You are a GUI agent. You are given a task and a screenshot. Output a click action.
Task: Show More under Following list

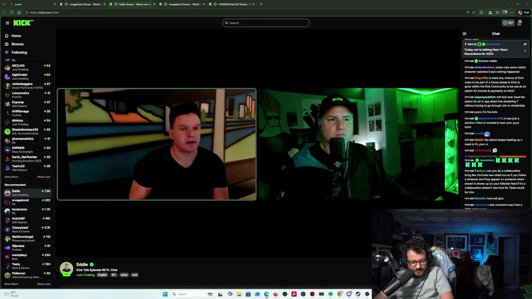pyautogui.click(x=11, y=177)
